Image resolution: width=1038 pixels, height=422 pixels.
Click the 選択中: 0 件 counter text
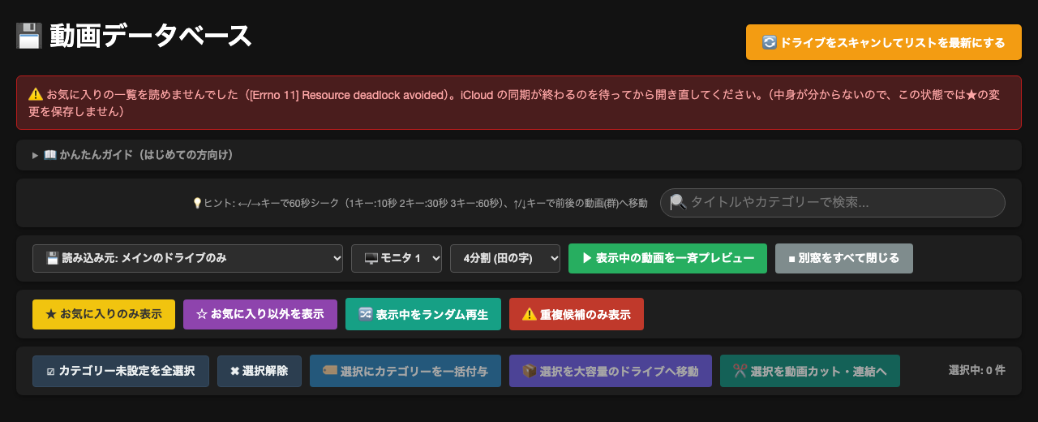[x=976, y=370]
